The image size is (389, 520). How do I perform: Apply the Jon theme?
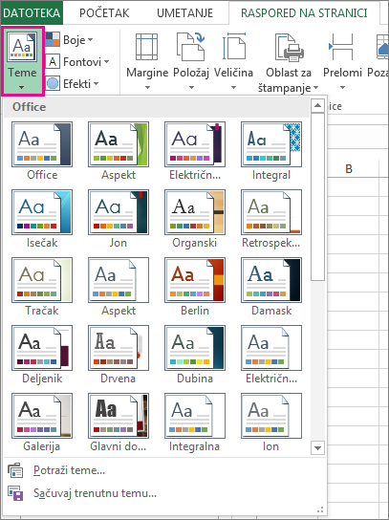[x=119, y=219]
